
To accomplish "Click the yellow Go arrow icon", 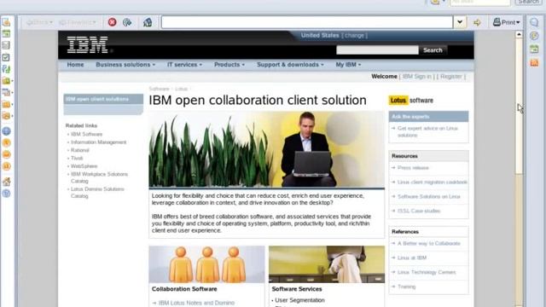I will 477,23.
